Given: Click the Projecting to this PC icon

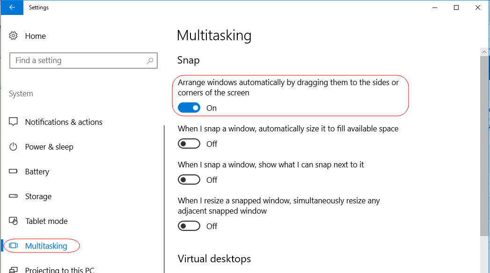Looking at the screenshot, I should point(14,269).
